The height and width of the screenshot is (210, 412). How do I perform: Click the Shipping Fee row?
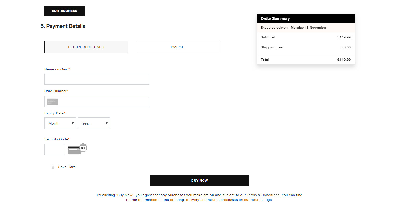coord(306,47)
